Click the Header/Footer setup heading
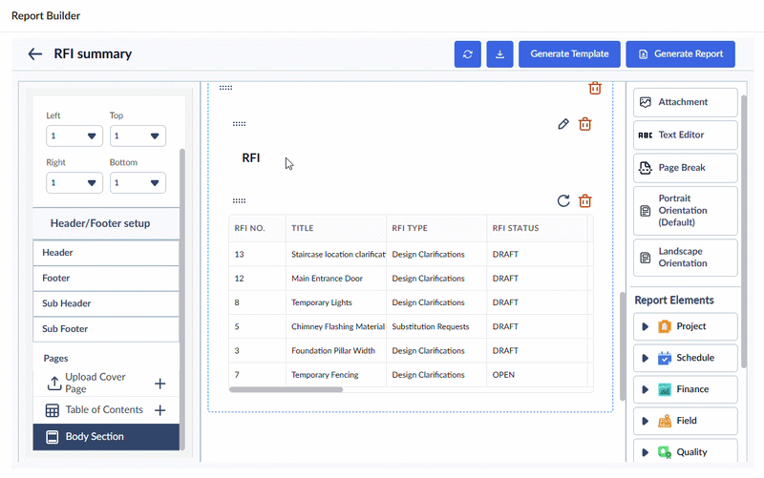The height and width of the screenshot is (478, 764). [x=100, y=223]
